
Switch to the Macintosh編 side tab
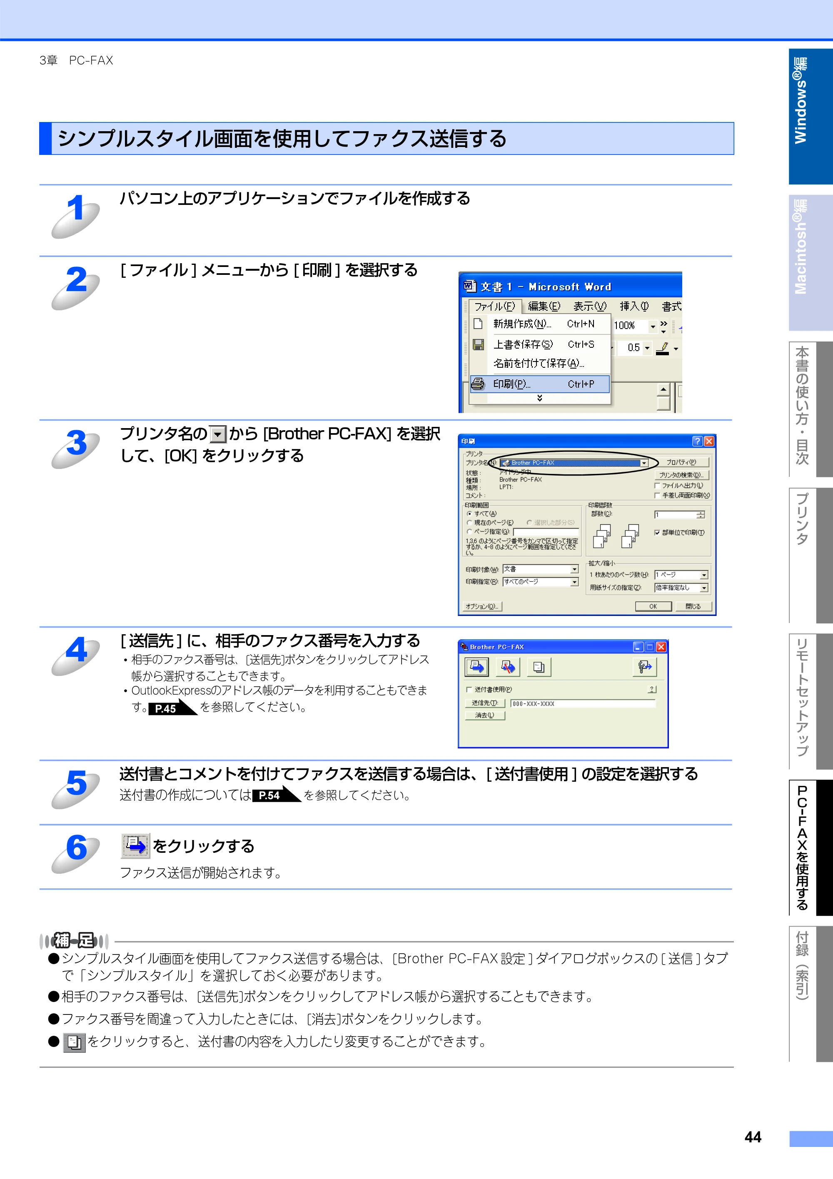(x=810, y=262)
